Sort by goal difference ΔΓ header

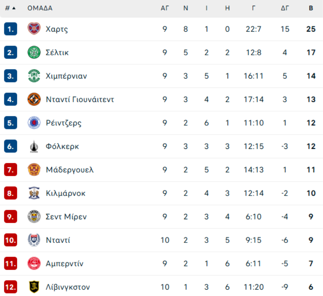(x=285, y=8)
